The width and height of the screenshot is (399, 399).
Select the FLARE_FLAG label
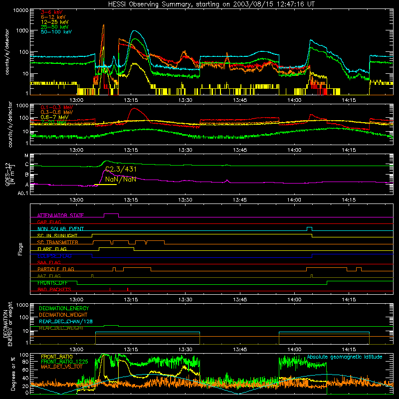pos(52,249)
